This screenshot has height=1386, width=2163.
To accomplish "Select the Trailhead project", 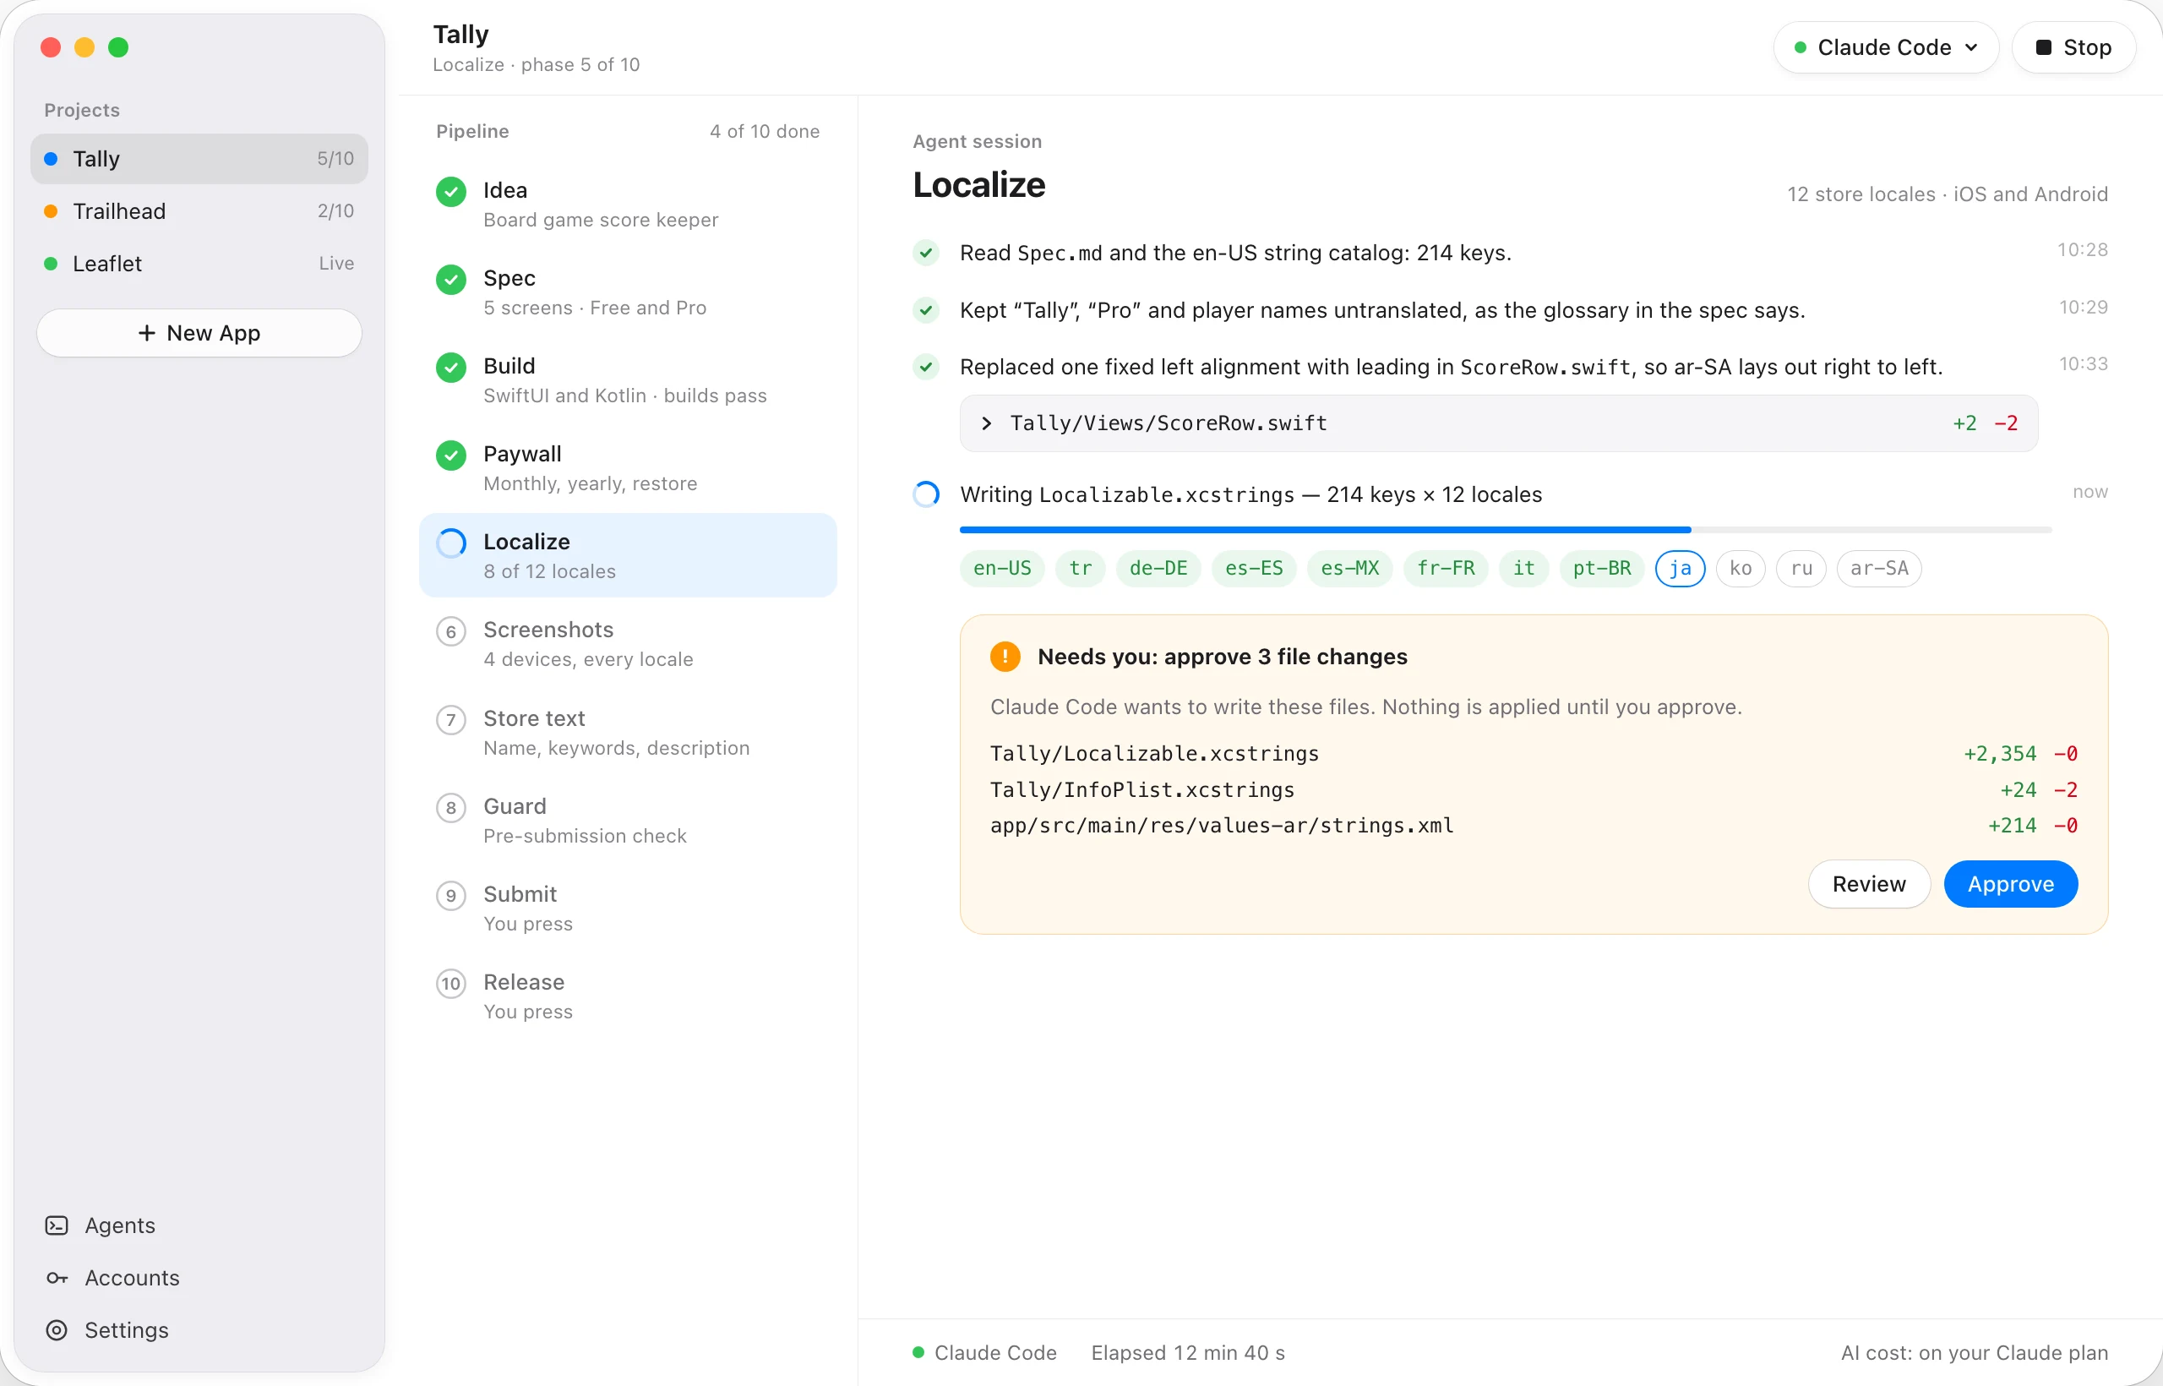I will click(199, 211).
